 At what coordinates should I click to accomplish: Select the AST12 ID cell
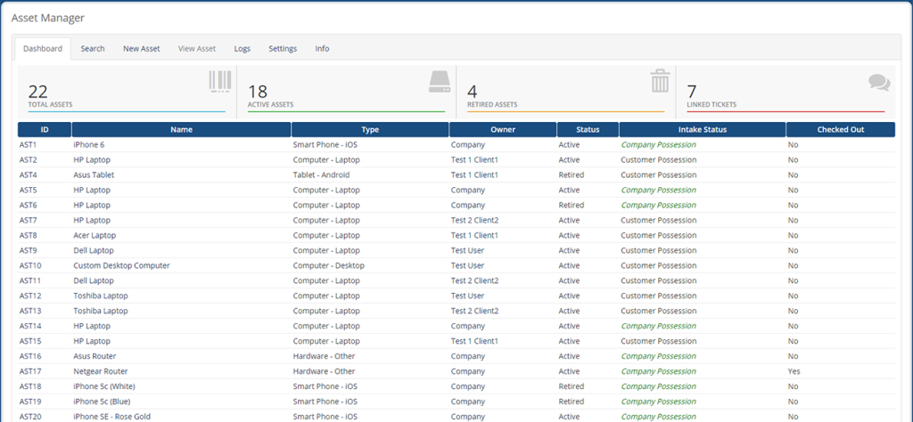click(x=29, y=296)
